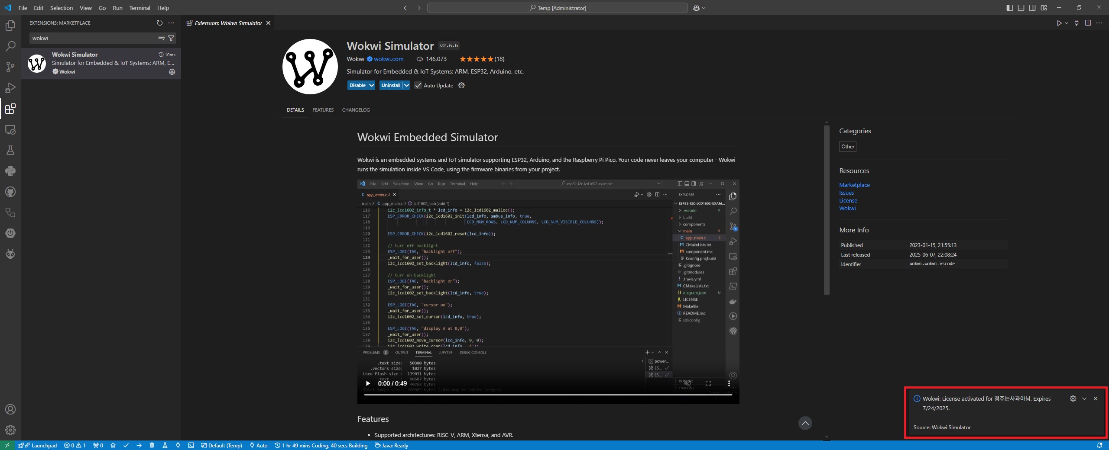Image resolution: width=1109 pixels, height=450 pixels.
Task: Click the details page vertical scrollbar
Action: [827, 210]
